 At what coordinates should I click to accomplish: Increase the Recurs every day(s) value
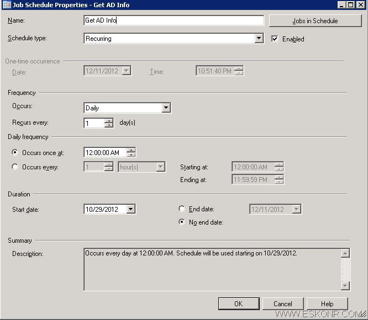coord(109,121)
